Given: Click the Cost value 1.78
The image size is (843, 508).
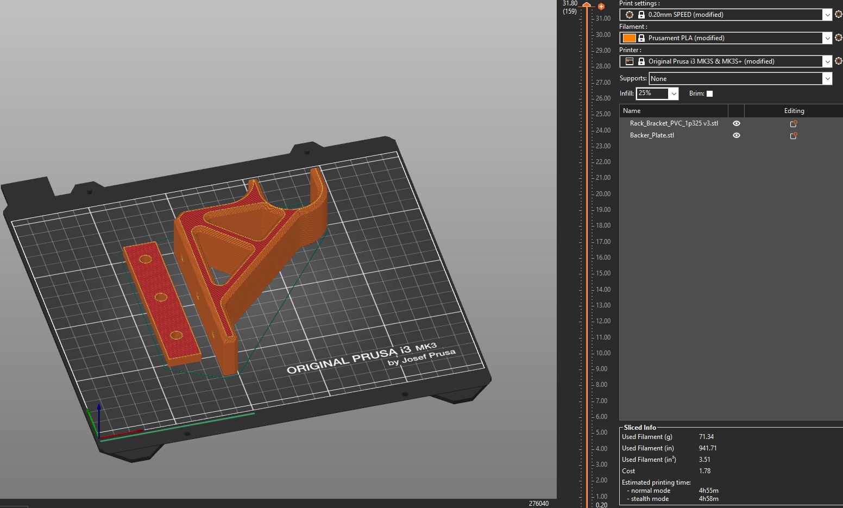Looking at the screenshot, I should tap(704, 471).
